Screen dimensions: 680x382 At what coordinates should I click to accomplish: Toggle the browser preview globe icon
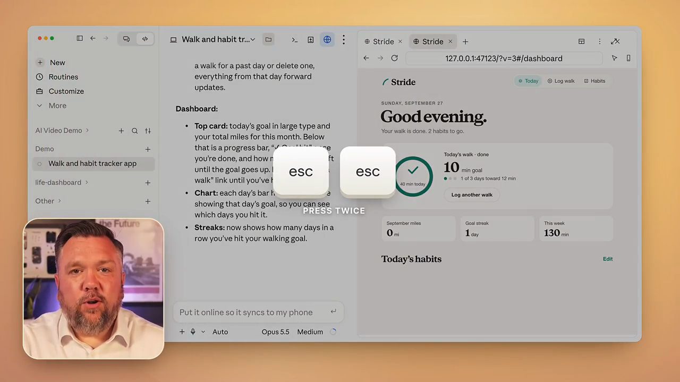coord(327,40)
